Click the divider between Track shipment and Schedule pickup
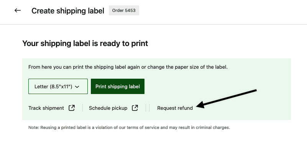Image resolution: width=307 pixels, height=147 pixels. [83, 108]
